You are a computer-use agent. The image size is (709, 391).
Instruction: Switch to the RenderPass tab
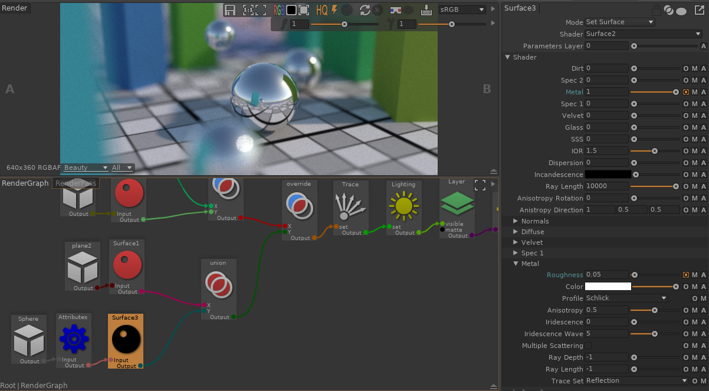76,183
